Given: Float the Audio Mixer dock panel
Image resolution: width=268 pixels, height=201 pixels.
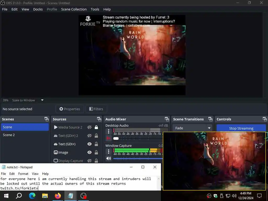Looking at the screenshot, I should click(167, 119).
